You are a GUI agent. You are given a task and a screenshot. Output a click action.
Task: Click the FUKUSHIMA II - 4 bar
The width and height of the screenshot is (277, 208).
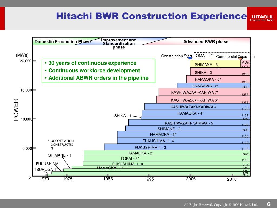[x=184, y=141]
